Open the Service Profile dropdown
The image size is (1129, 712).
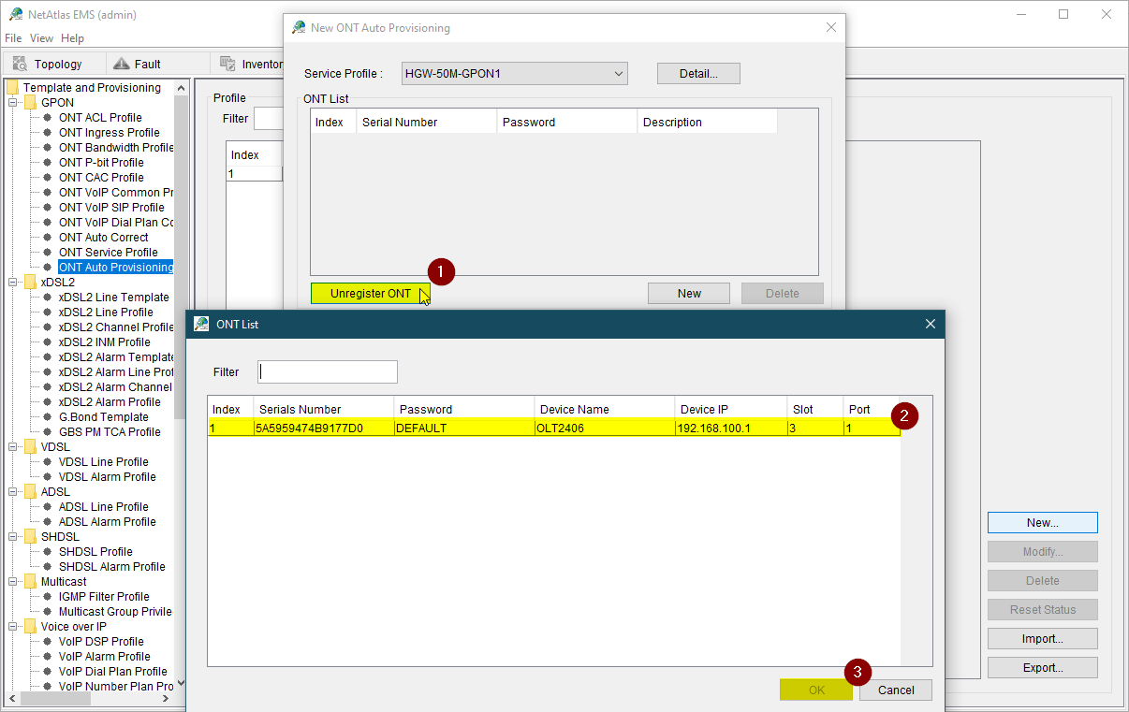click(618, 74)
